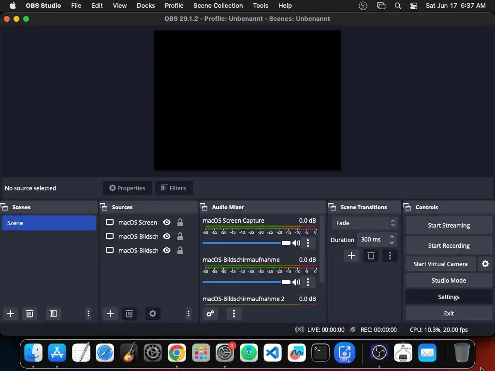
Task: Open source properties gear in Sources panel
Action: coord(153,314)
